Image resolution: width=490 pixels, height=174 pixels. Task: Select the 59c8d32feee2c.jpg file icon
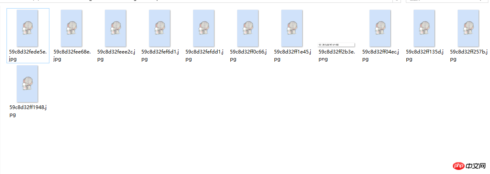click(116, 28)
